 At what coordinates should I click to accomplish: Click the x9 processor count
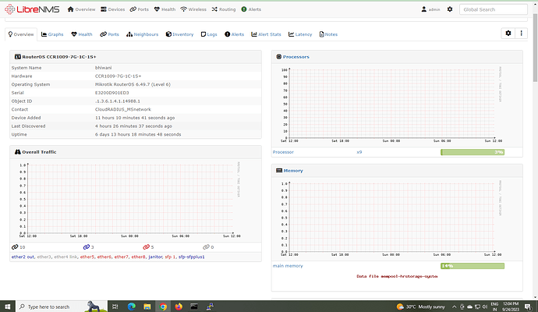(359, 152)
